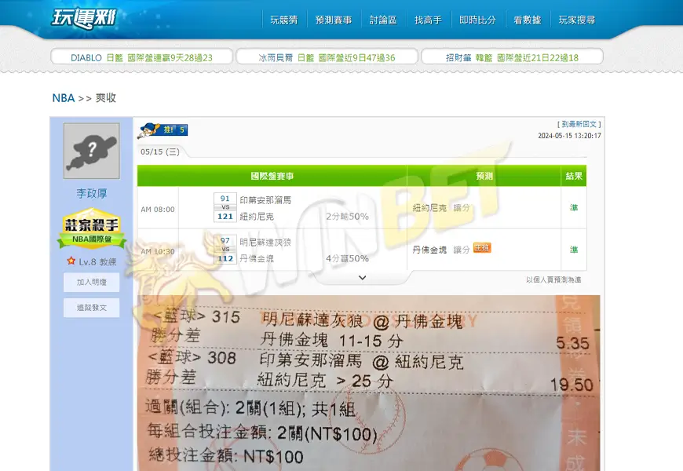The image size is (683, 471).
Task: Open the NBA breadcrumb link
Action: [63, 98]
